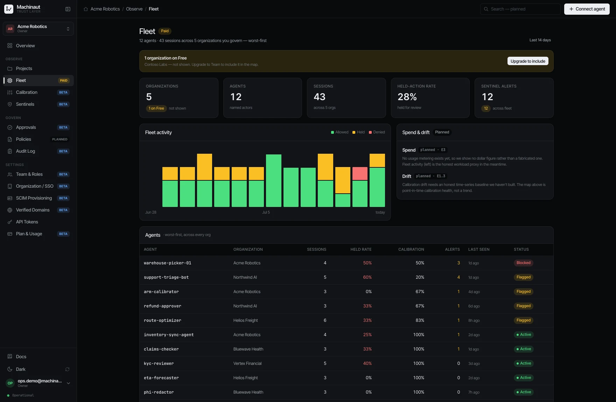The height and width of the screenshot is (402, 616).
Task: Click the Connect agent button
Action: tap(587, 9)
